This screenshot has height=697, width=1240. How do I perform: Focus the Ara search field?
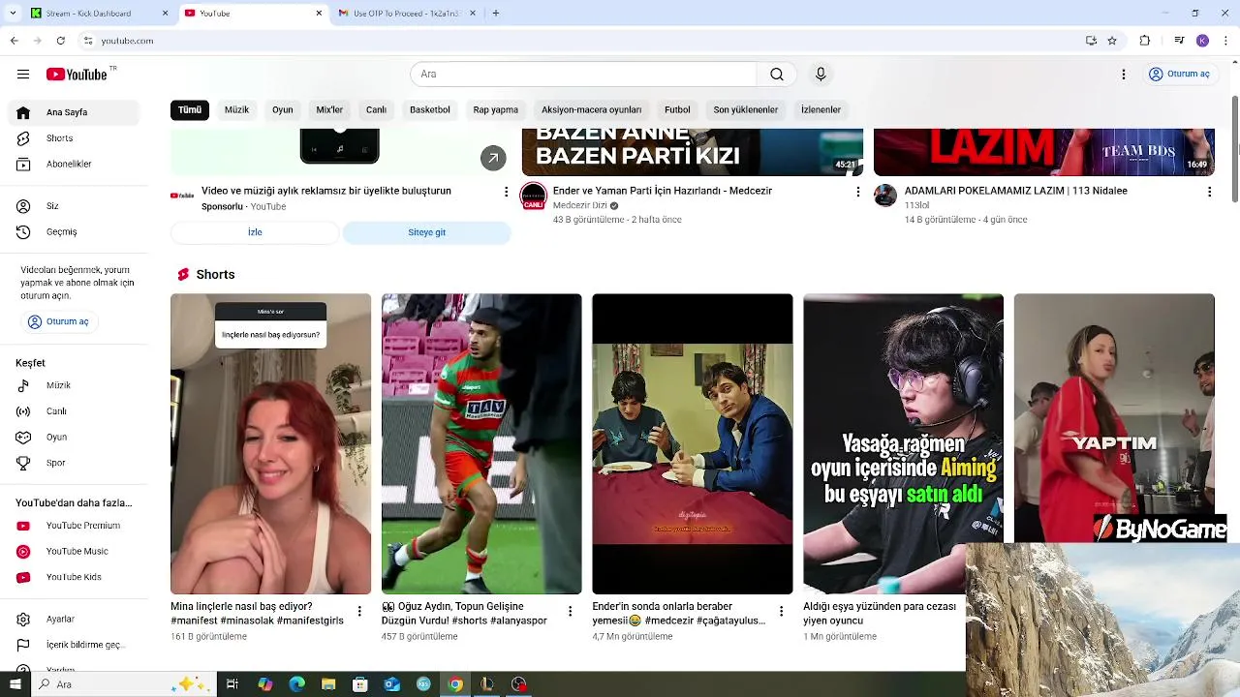click(x=584, y=75)
